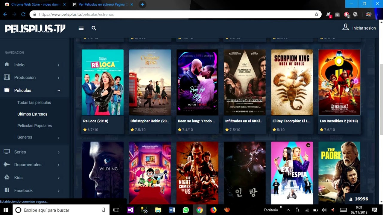Go to the PELISPLUS.TV logo homepage
The image size is (383, 215).
pyautogui.click(x=35, y=28)
